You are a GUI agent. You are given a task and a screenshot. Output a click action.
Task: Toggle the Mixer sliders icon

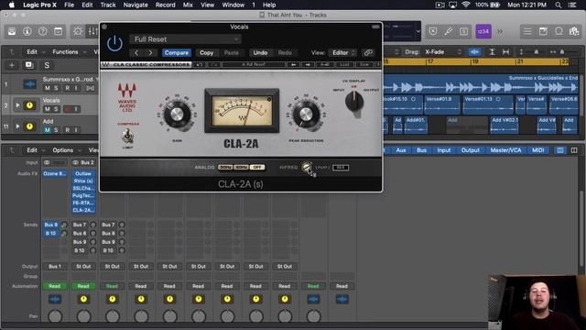92,31
